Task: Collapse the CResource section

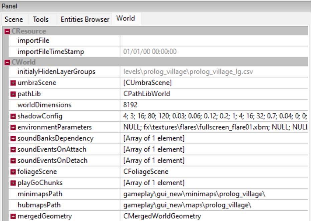Action: pos(7,31)
